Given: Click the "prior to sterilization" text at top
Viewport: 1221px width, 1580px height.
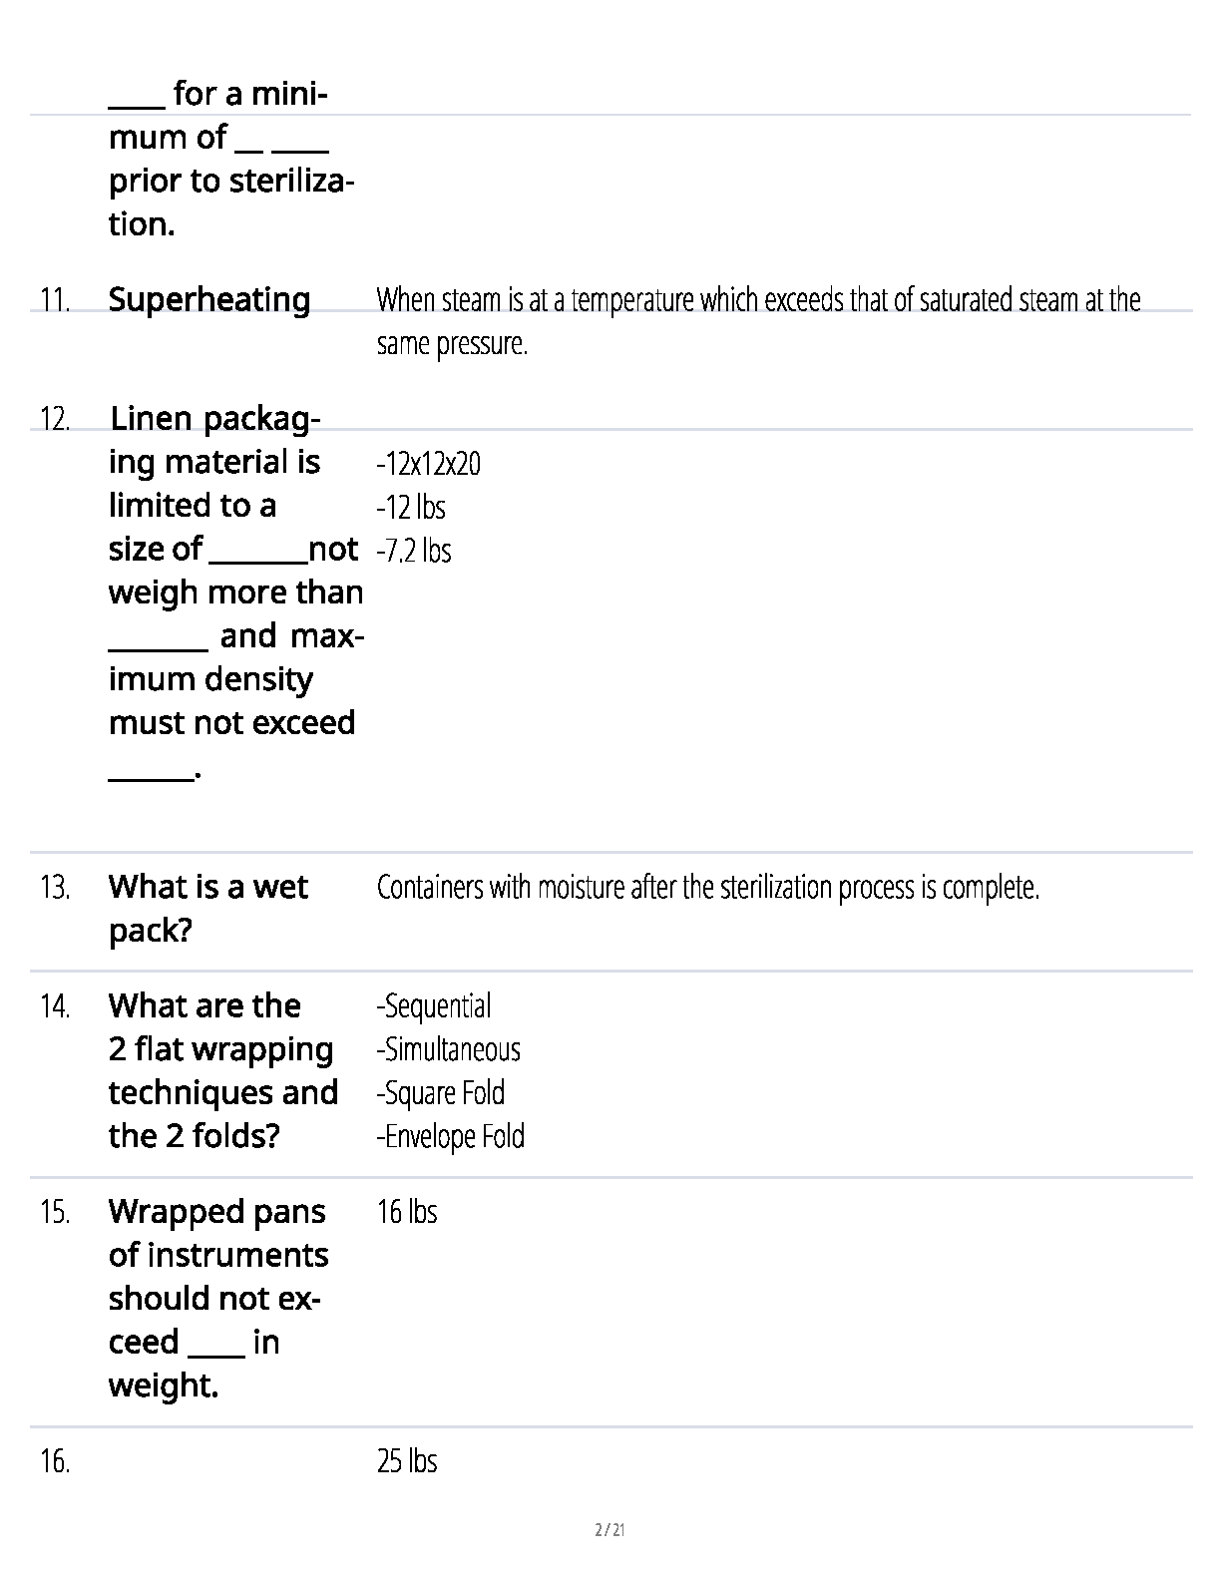Looking at the screenshot, I should click(230, 182).
